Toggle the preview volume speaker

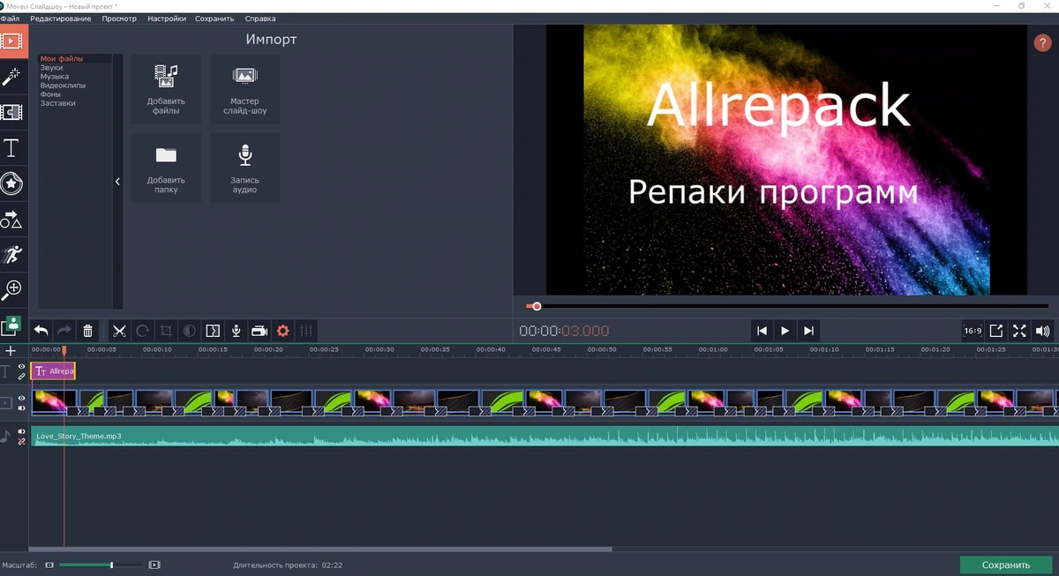point(1043,331)
